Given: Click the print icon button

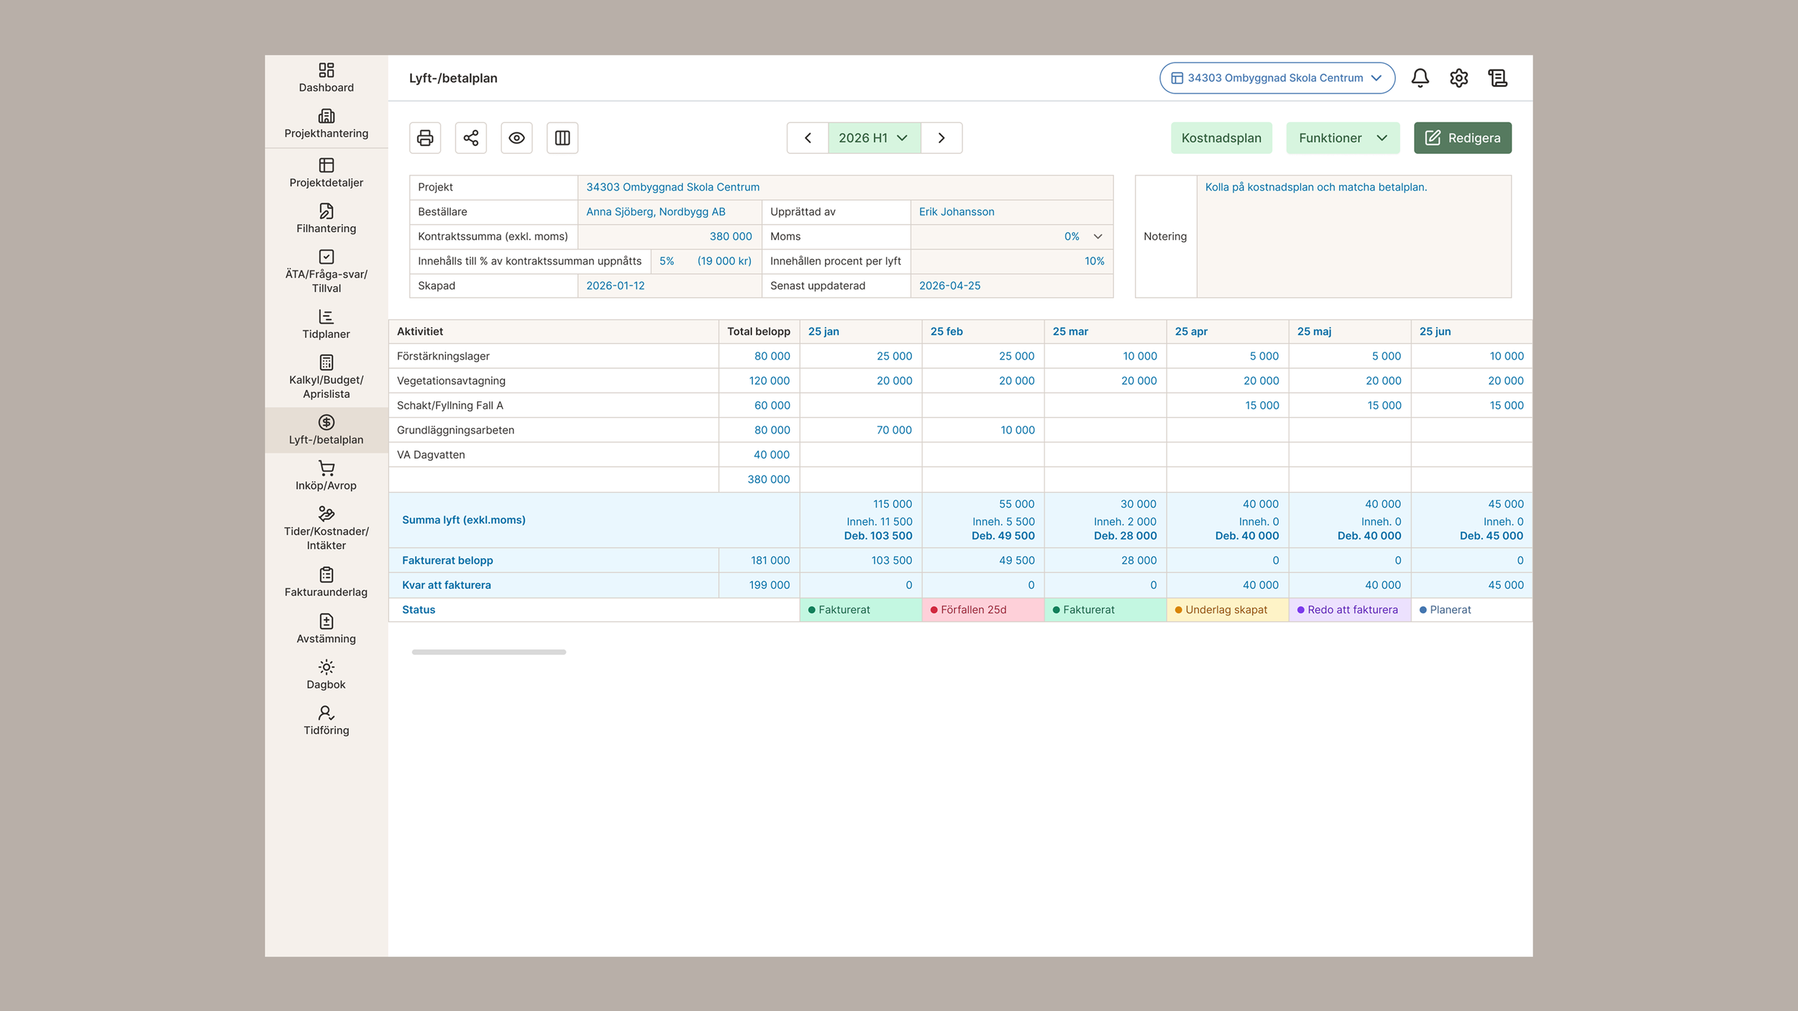Looking at the screenshot, I should point(425,138).
